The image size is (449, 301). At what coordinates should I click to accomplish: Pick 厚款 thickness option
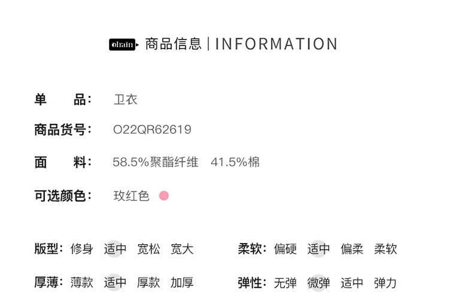(148, 282)
